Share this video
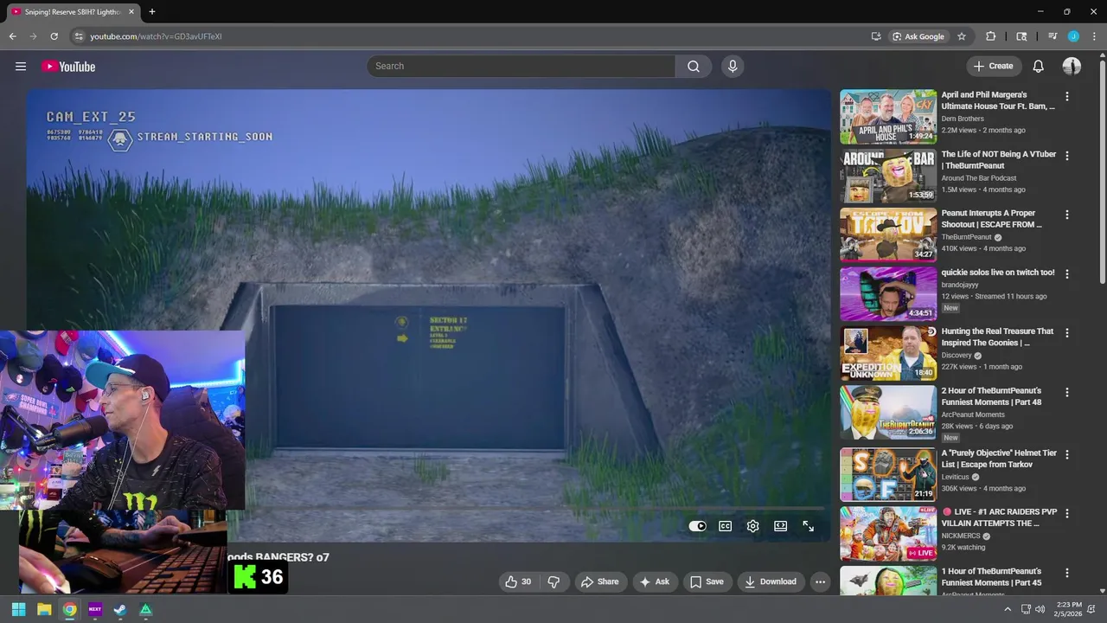This screenshot has height=623, width=1107. 599,581
